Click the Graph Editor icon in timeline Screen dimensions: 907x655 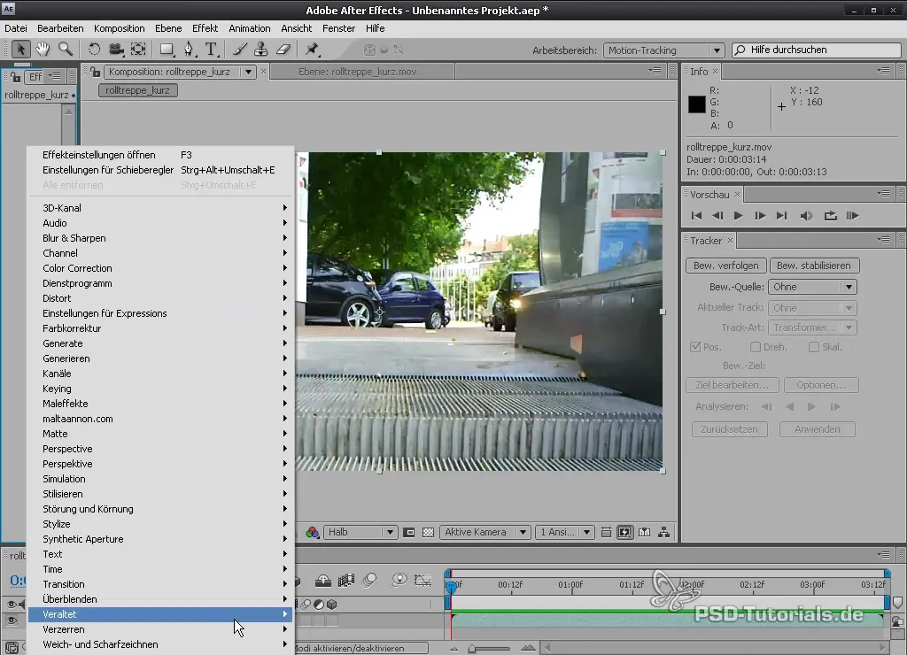[422, 580]
